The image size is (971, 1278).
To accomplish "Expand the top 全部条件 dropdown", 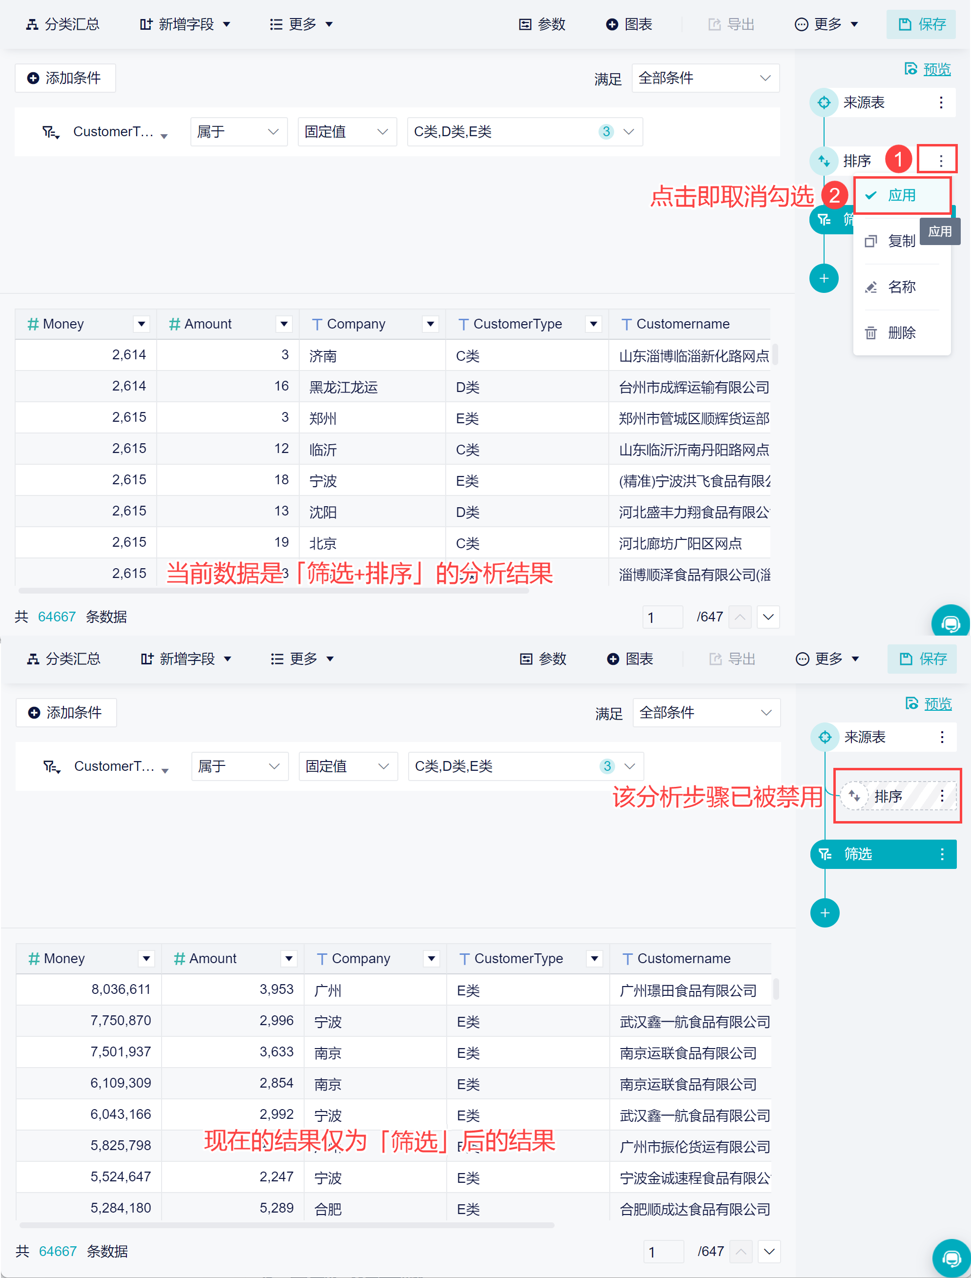I will 705,78.
